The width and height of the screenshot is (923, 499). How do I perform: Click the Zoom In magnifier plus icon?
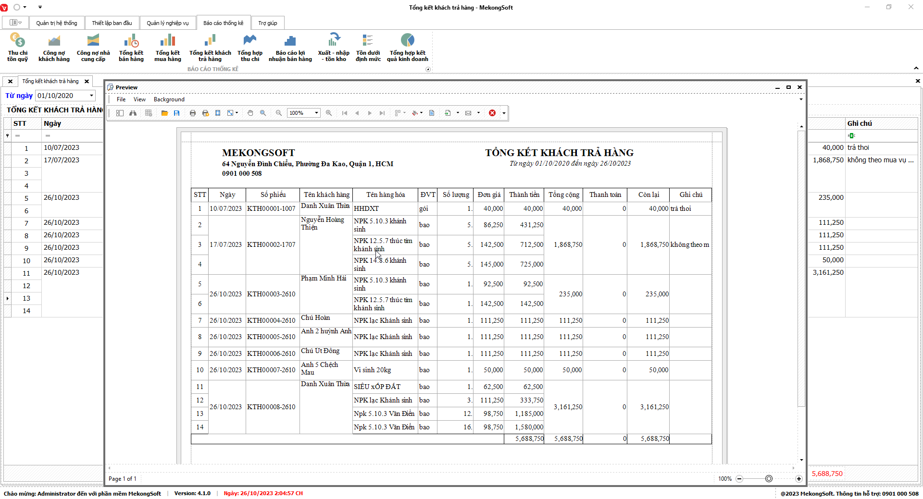tap(329, 113)
